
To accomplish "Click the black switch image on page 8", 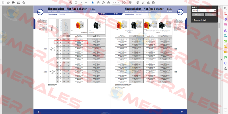I will (x=97, y=25).
